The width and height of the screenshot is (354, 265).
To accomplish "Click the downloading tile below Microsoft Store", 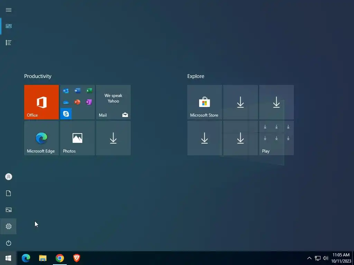I will point(205,138).
